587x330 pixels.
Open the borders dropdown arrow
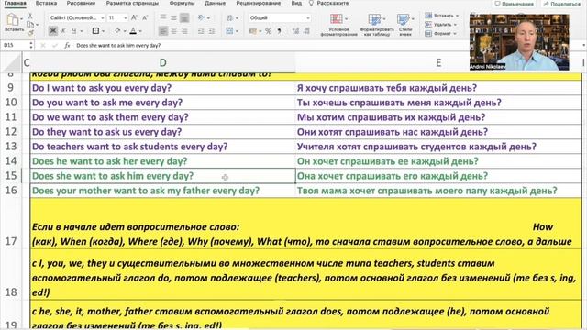pos(103,31)
